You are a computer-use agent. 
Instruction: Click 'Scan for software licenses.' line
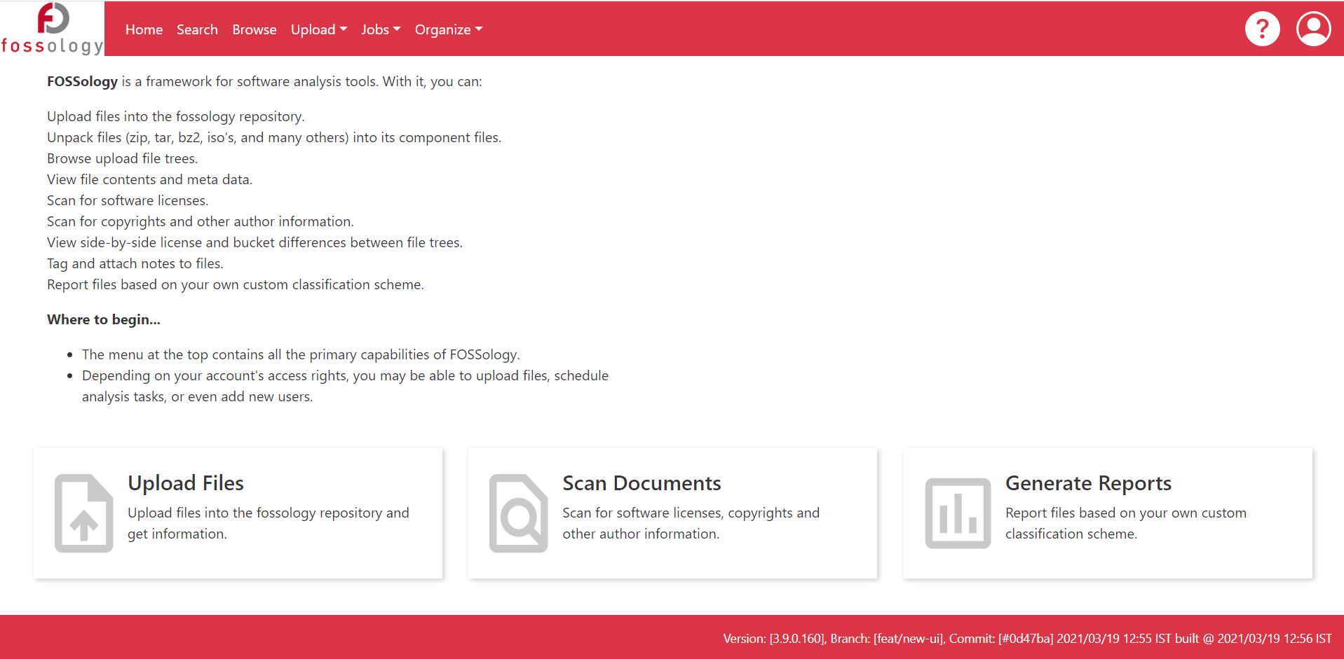[128, 200]
